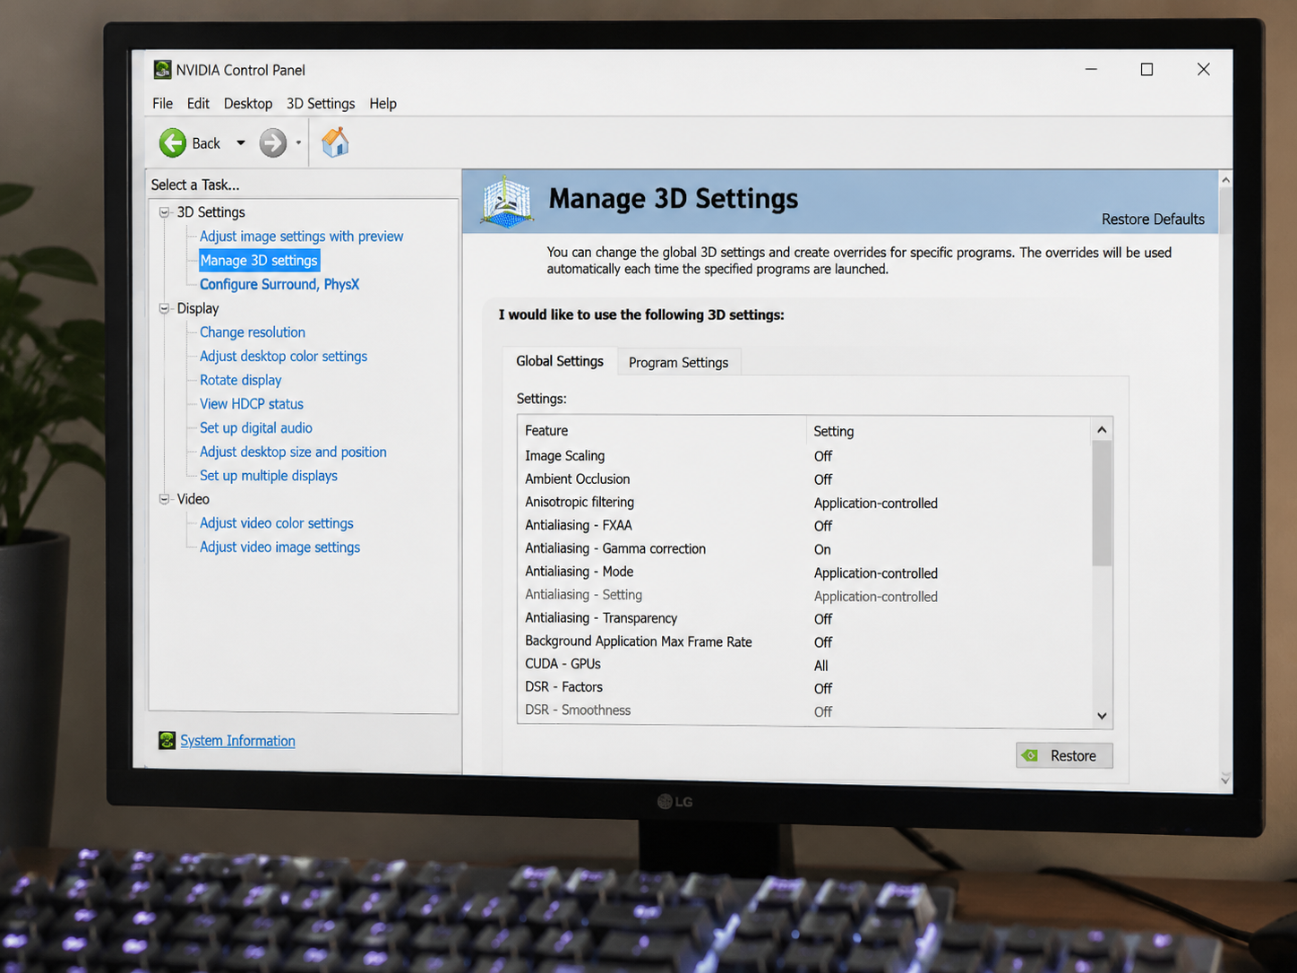This screenshot has width=1297, height=973.
Task: Select the Anisotropic filtering row
Action: click(804, 503)
